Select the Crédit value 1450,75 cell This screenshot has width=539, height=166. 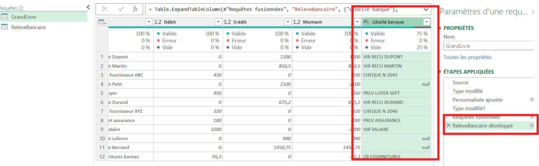pos(257,148)
